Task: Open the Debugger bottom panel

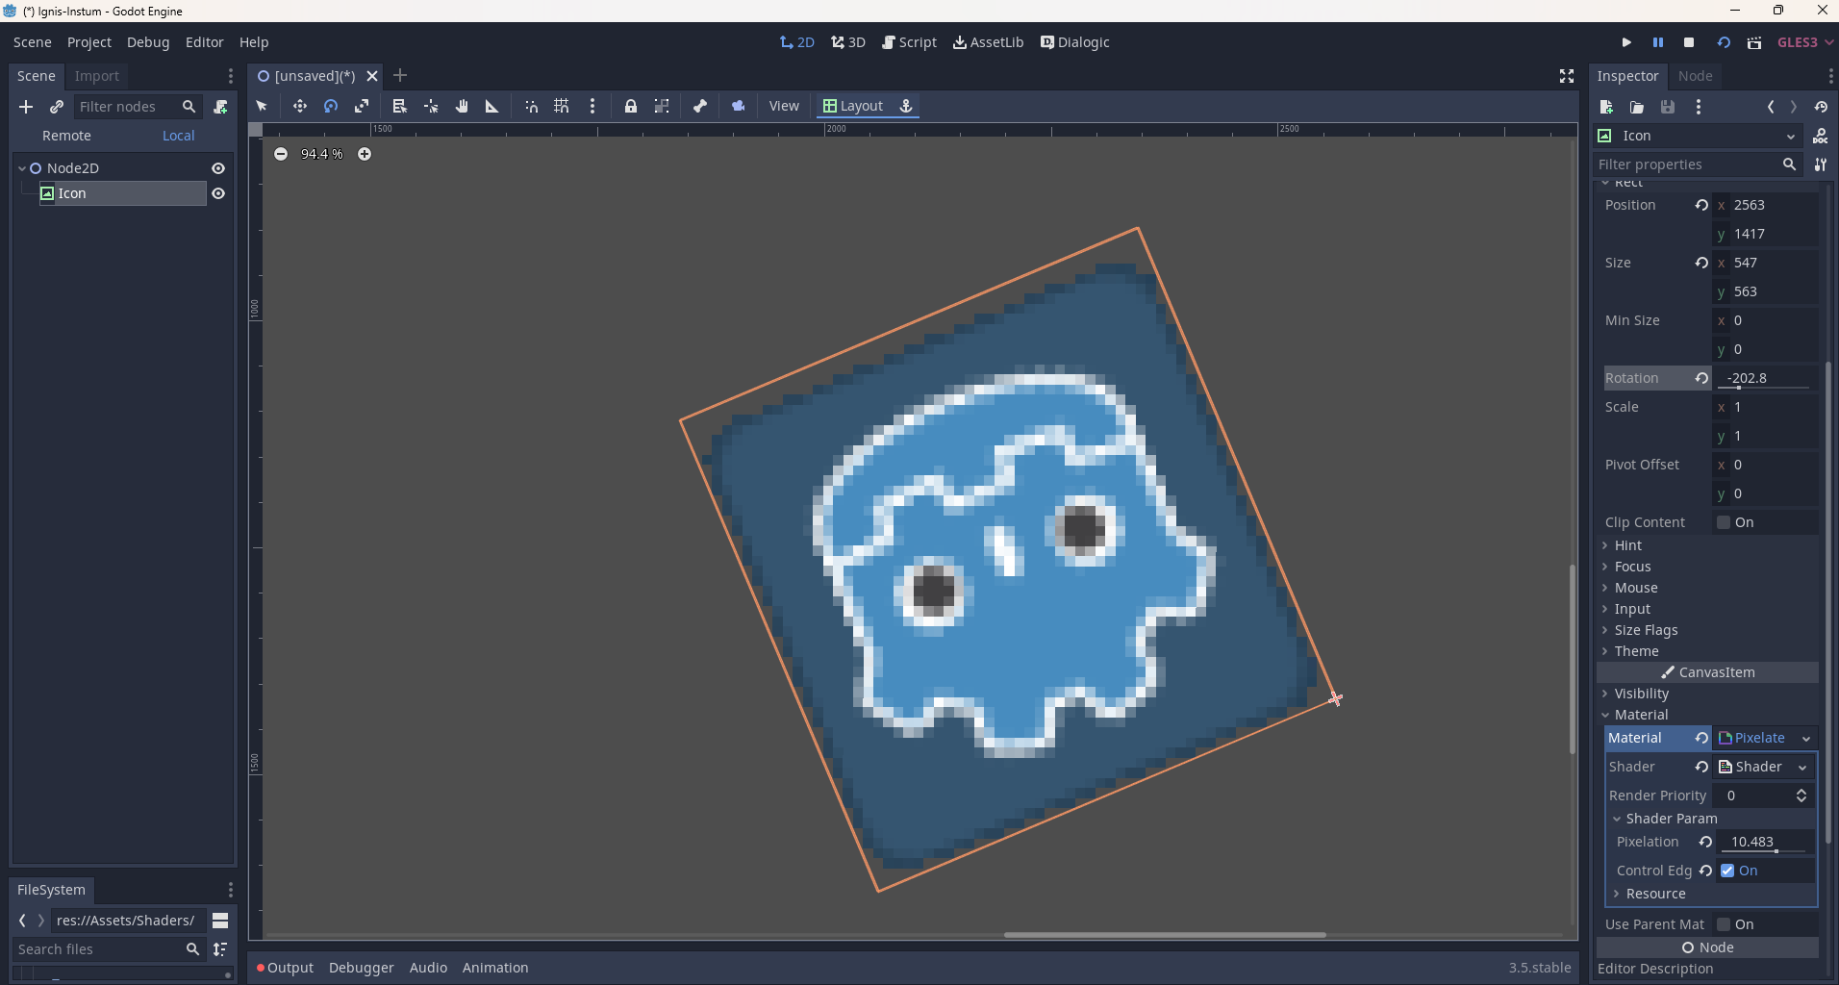Action: [x=362, y=968]
